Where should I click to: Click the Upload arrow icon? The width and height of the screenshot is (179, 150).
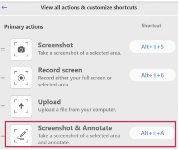pos(21,106)
